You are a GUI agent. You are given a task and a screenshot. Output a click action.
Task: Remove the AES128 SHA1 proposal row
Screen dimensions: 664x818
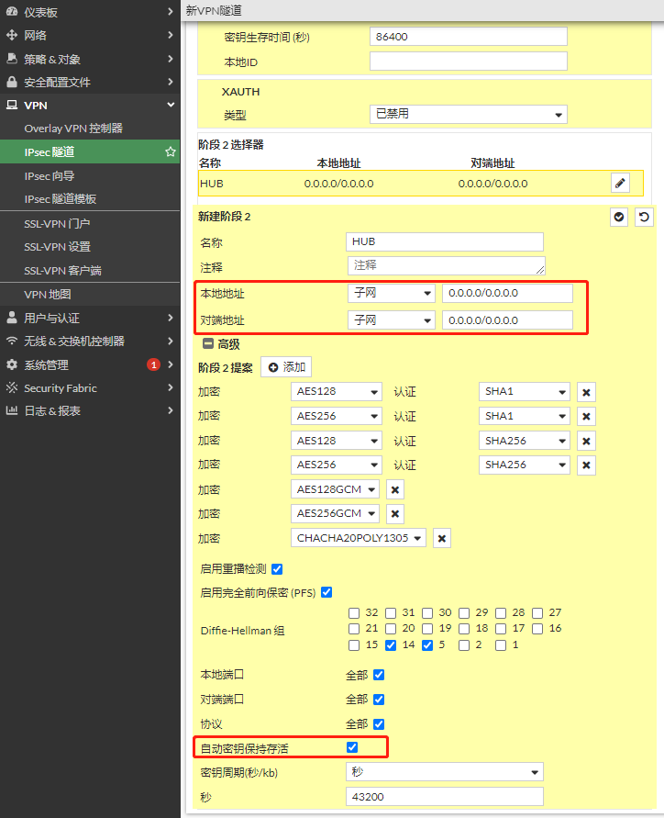click(x=586, y=392)
